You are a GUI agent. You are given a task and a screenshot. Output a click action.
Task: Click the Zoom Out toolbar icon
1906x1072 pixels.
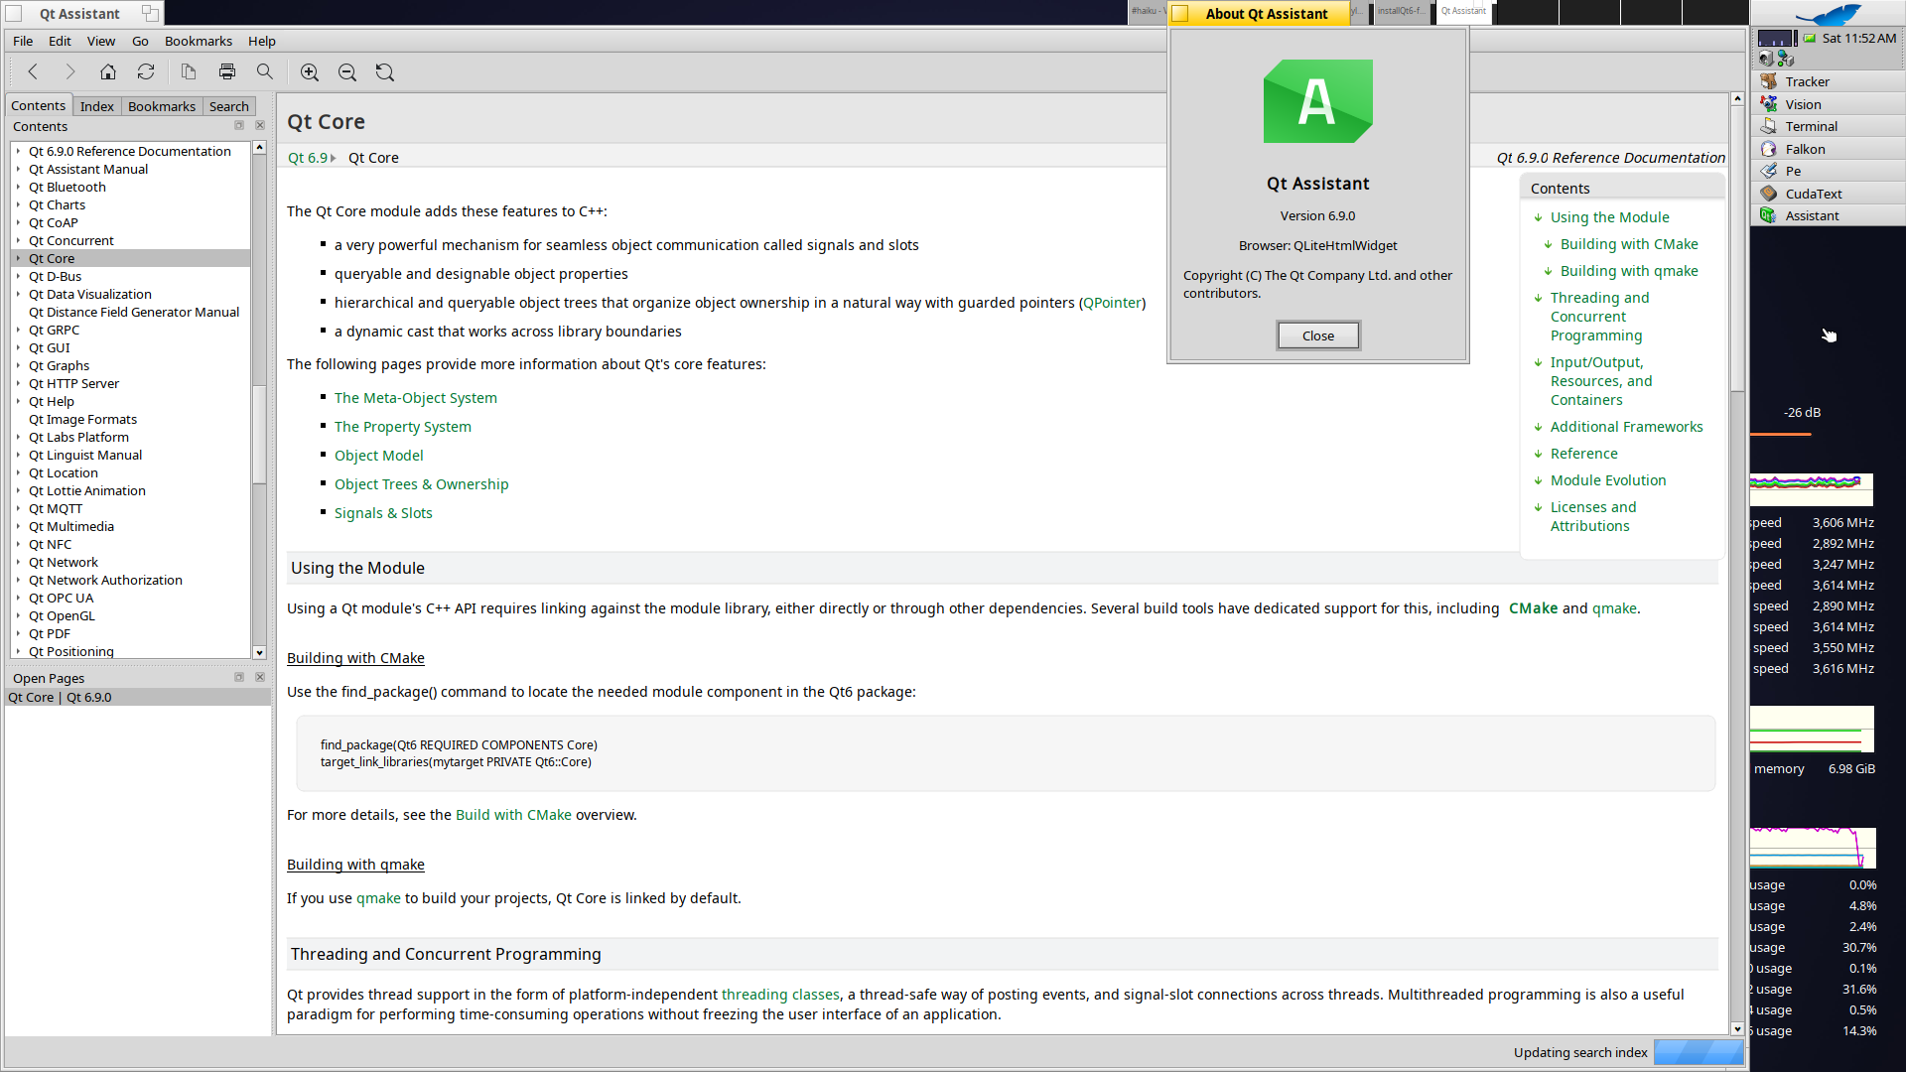pyautogui.click(x=347, y=71)
